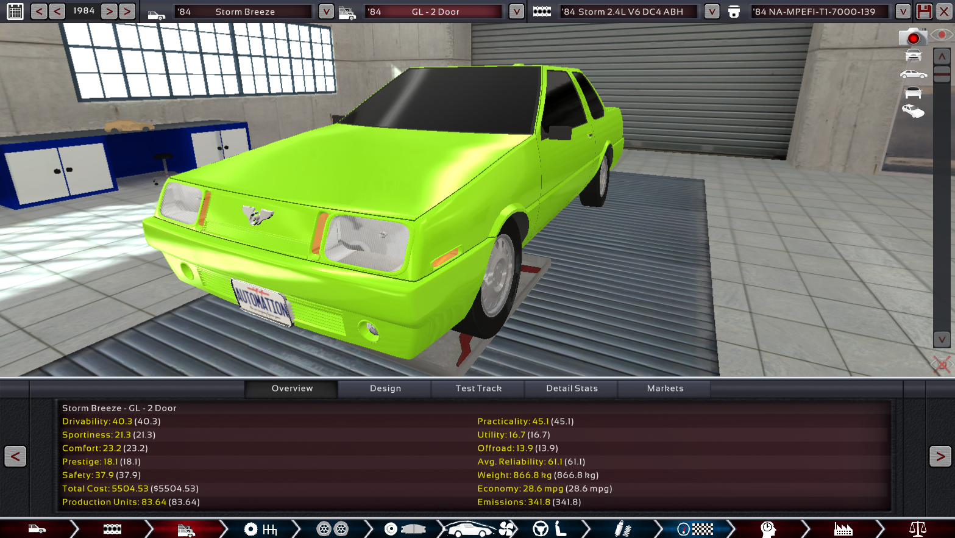Toggle the crossed-out icon at bottom right of viewport

[x=942, y=365]
